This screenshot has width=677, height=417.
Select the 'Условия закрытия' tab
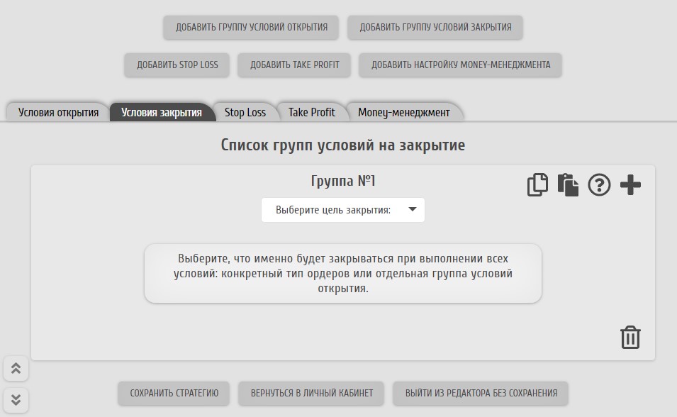pos(161,112)
